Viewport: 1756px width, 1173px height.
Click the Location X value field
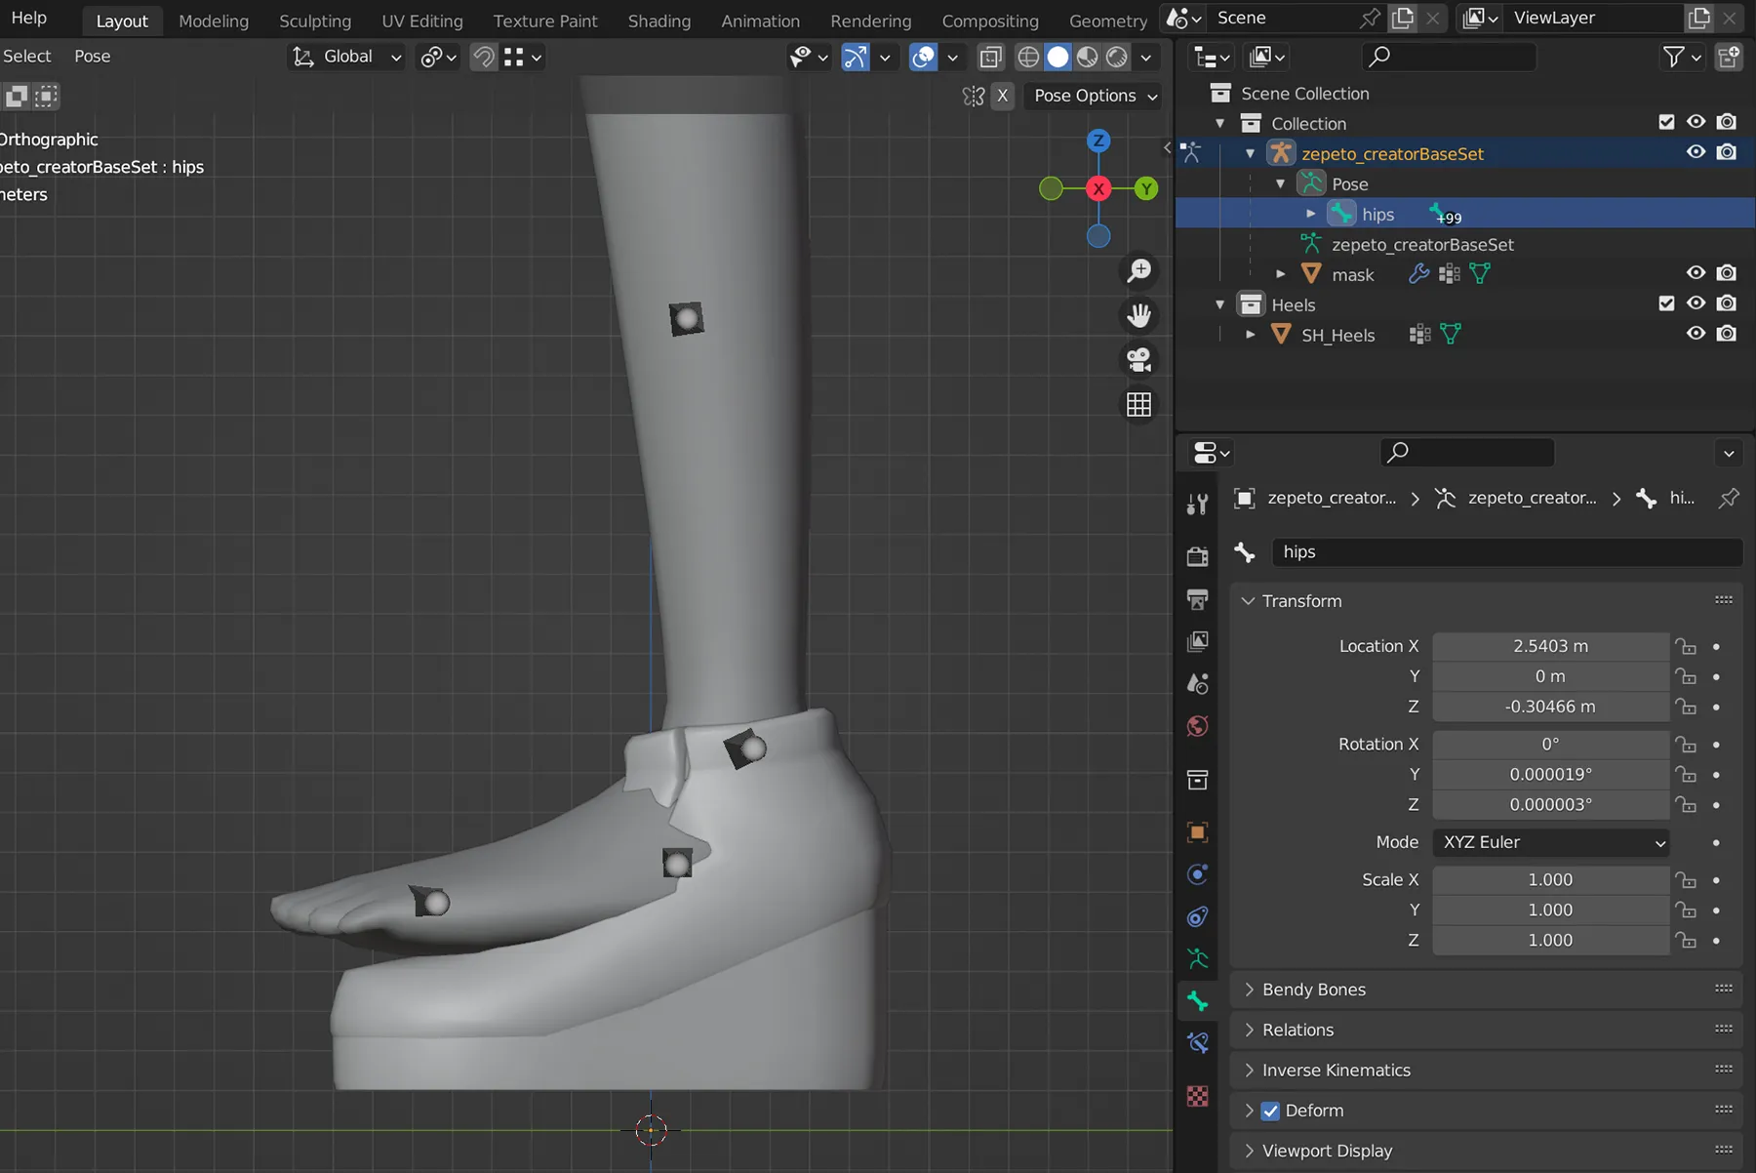1550,646
